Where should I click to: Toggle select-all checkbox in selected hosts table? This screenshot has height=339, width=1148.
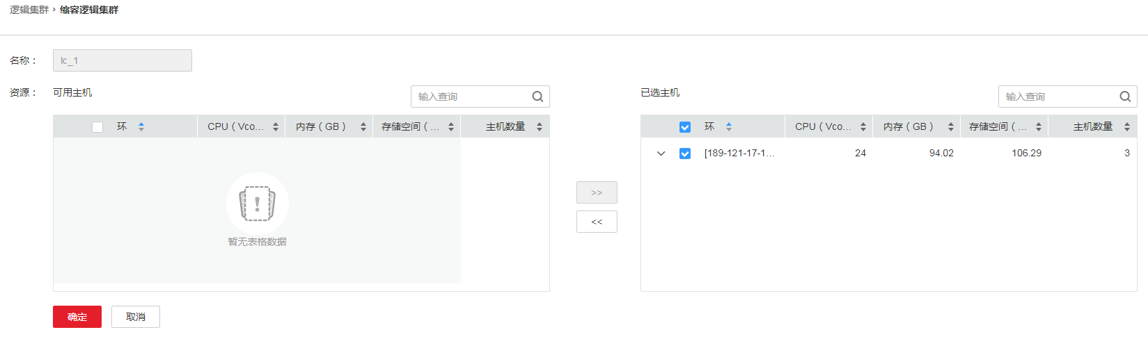(x=685, y=127)
